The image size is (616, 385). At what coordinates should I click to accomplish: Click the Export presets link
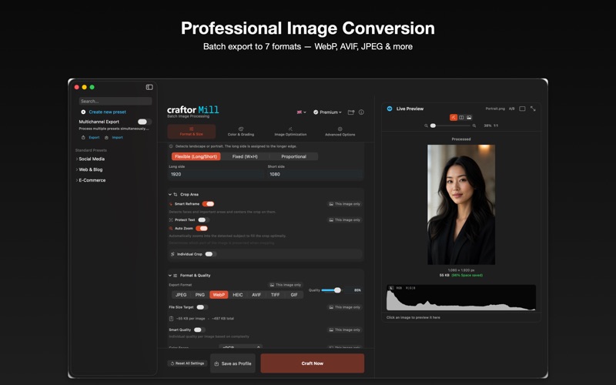pyautogui.click(x=94, y=138)
